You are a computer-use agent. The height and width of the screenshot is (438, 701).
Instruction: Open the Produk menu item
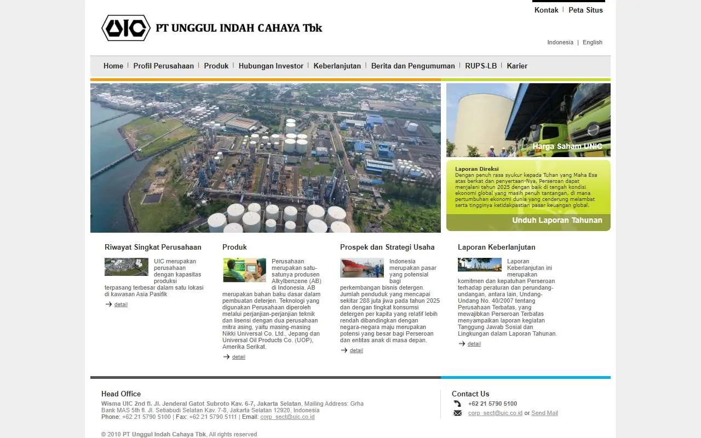click(216, 66)
